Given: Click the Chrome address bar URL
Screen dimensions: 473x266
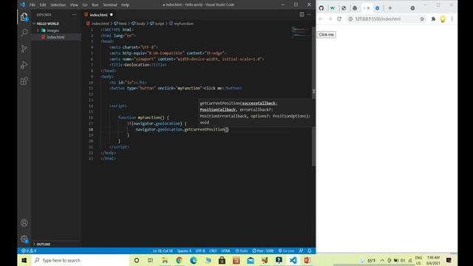Looking at the screenshot, I should pyautogui.click(x=378, y=19).
